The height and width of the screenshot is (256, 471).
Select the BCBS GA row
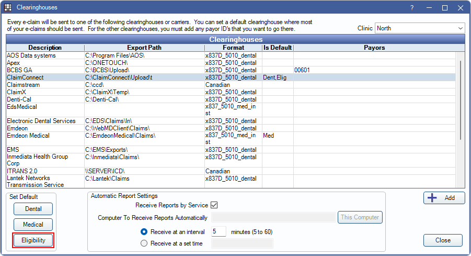(231, 70)
